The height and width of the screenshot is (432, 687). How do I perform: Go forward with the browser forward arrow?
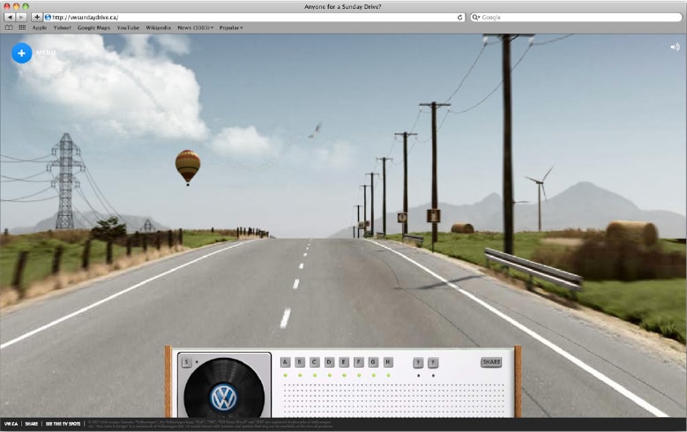(x=20, y=17)
